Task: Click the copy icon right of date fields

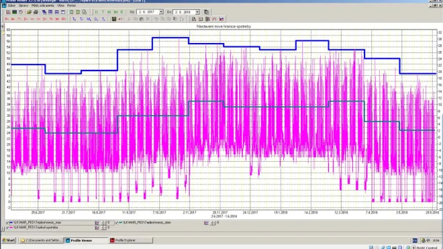Action: [x=207, y=12]
